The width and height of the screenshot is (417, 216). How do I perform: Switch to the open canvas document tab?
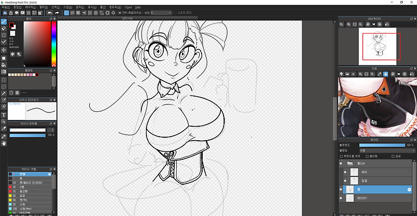pos(127,18)
